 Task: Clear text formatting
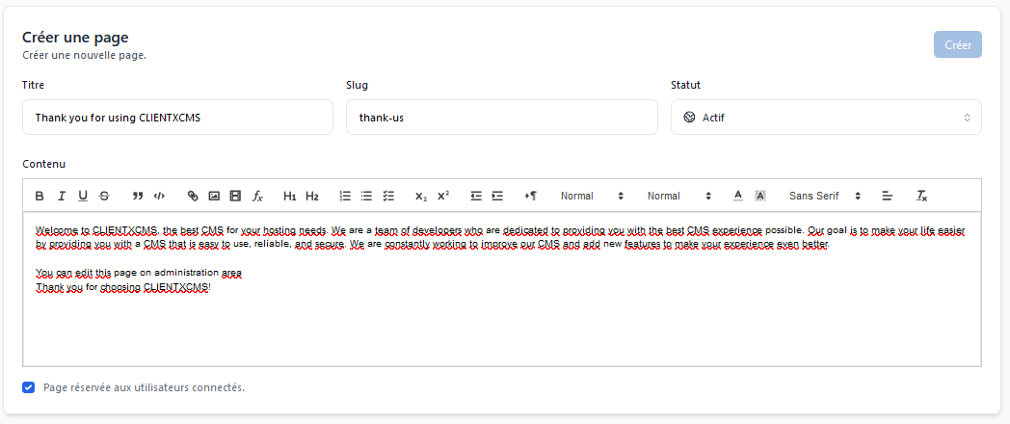(x=921, y=196)
